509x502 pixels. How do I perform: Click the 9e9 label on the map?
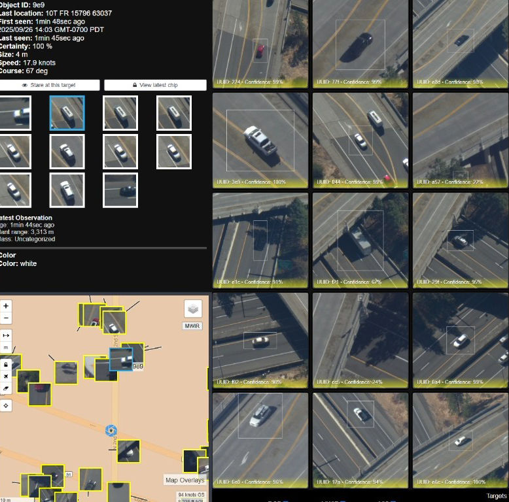137,366
